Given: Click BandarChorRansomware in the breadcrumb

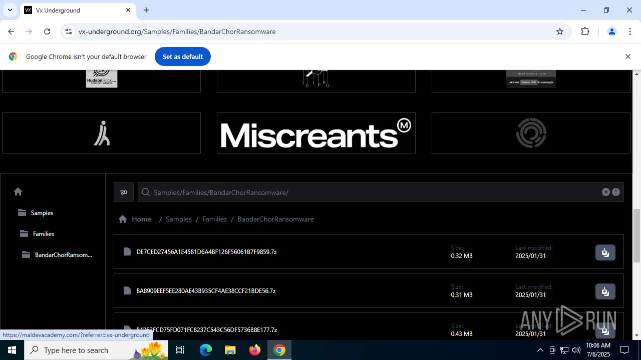Looking at the screenshot, I should pyautogui.click(x=275, y=219).
